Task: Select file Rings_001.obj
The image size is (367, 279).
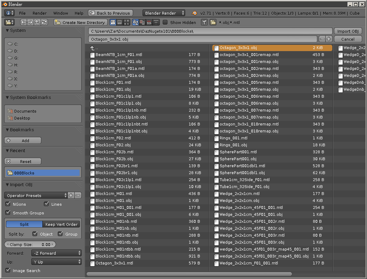Action: pyautogui.click(x=272, y=145)
